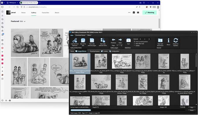Click the jstreel profile avatar
198x115 pixels.
(x=8, y=13)
